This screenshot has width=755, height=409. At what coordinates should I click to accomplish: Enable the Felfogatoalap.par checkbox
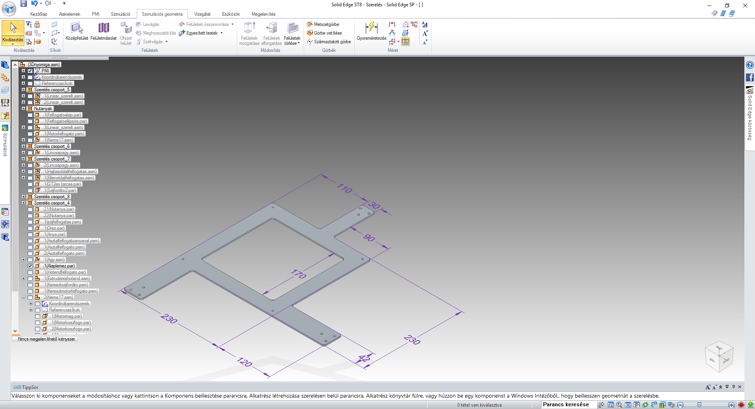[30, 115]
